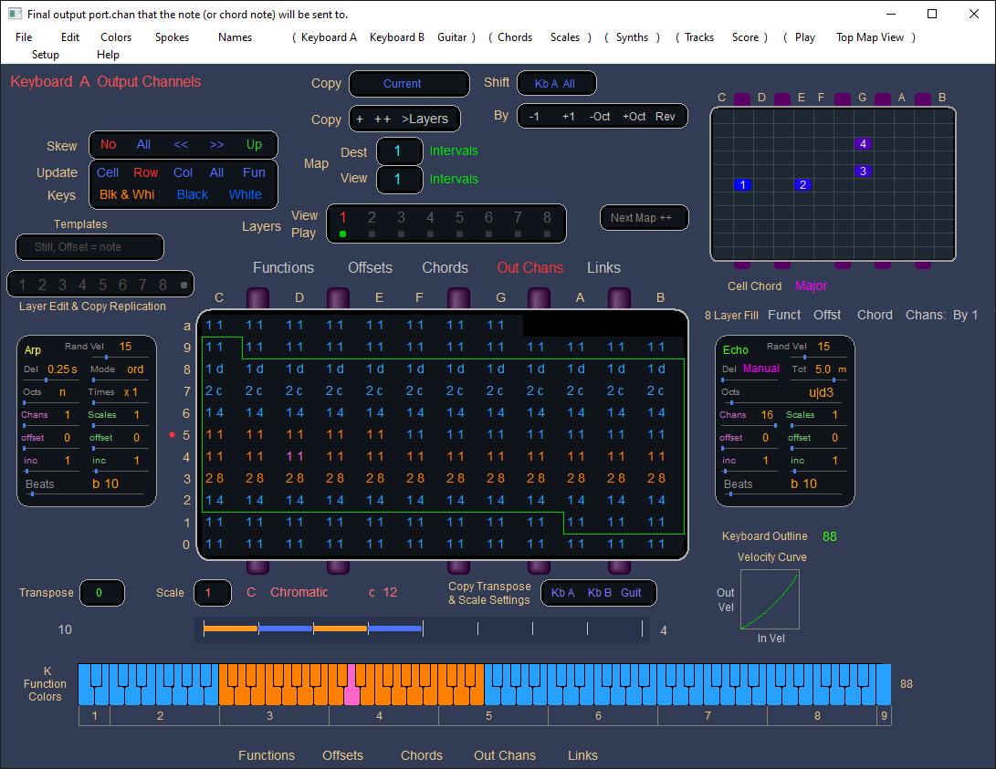Viewport: 996px width, 769px height.
Task: Select View layer 3
Action: coord(401,217)
